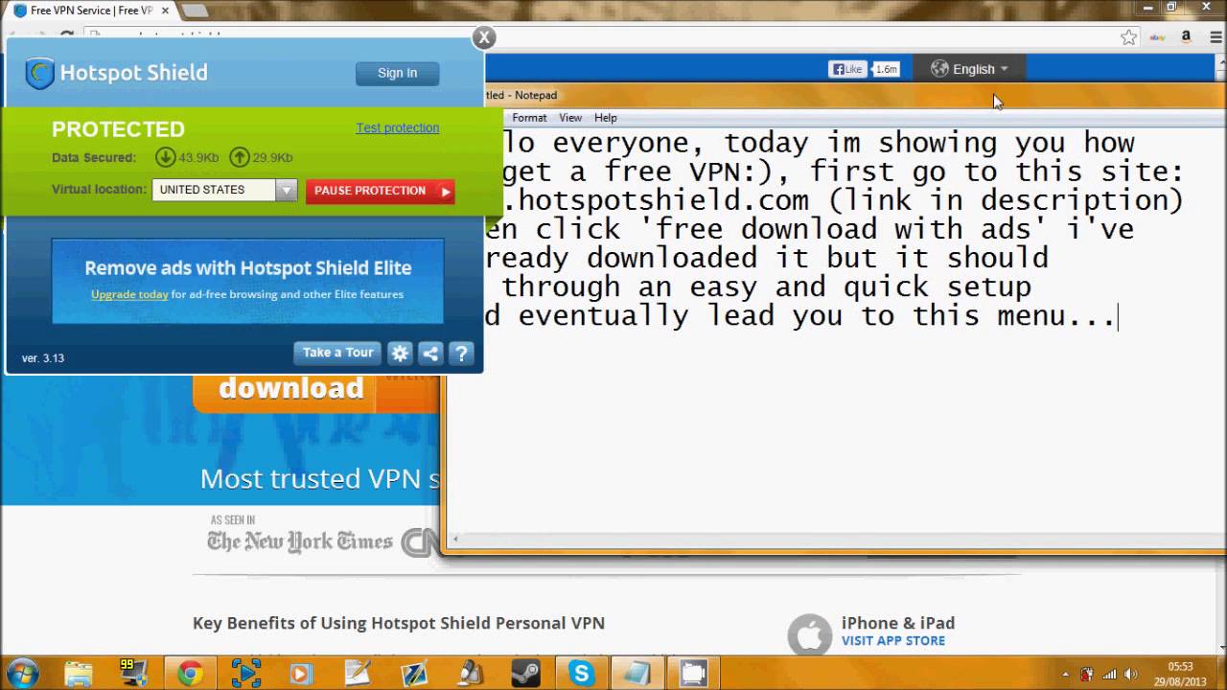Click the Hotspot Shield share icon
Viewport: 1227px width, 690px height.
pyautogui.click(x=430, y=354)
